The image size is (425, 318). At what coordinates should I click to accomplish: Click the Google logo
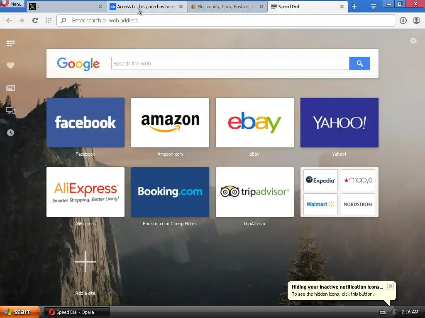pyautogui.click(x=78, y=64)
